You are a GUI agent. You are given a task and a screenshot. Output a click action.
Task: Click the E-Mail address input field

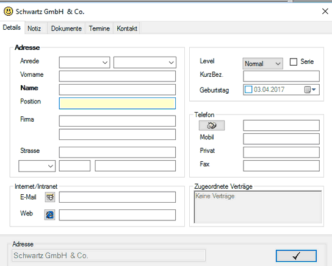[117, 197]
